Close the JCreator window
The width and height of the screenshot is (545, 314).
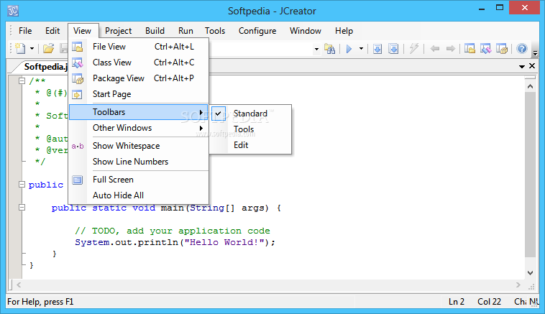[524, 8]
